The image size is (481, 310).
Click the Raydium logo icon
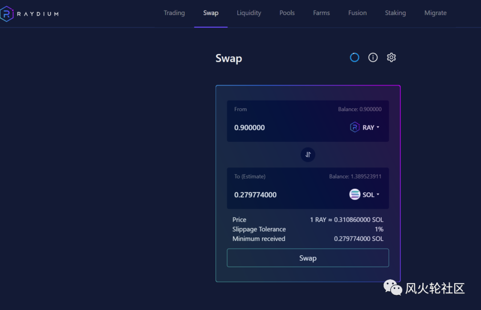coord(6,14)
